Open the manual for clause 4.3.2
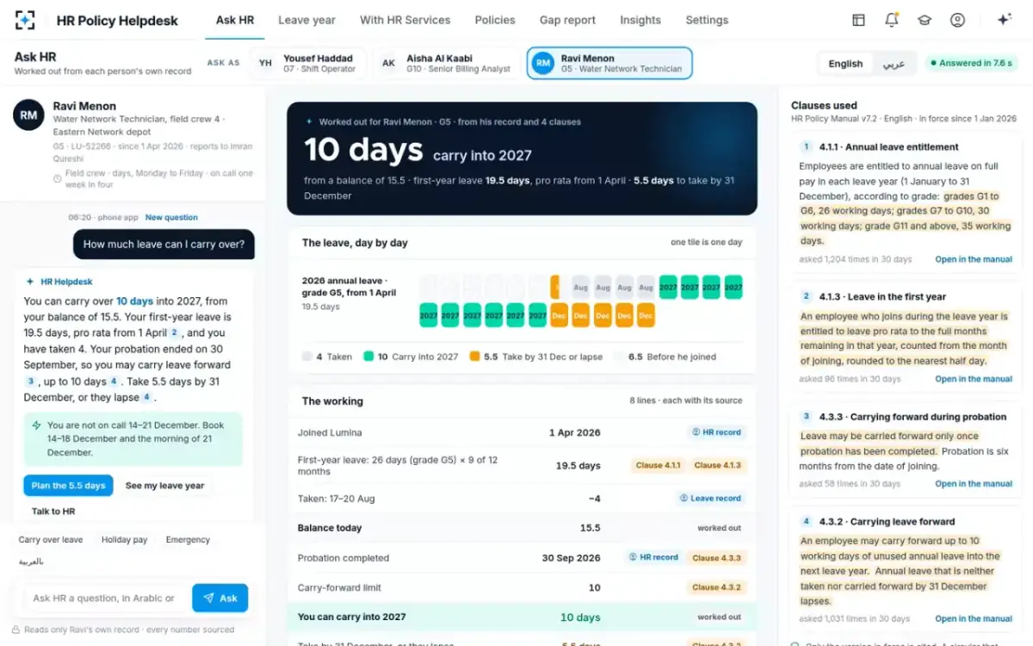This screenshot has width=1033, height=646. point(974,618)
